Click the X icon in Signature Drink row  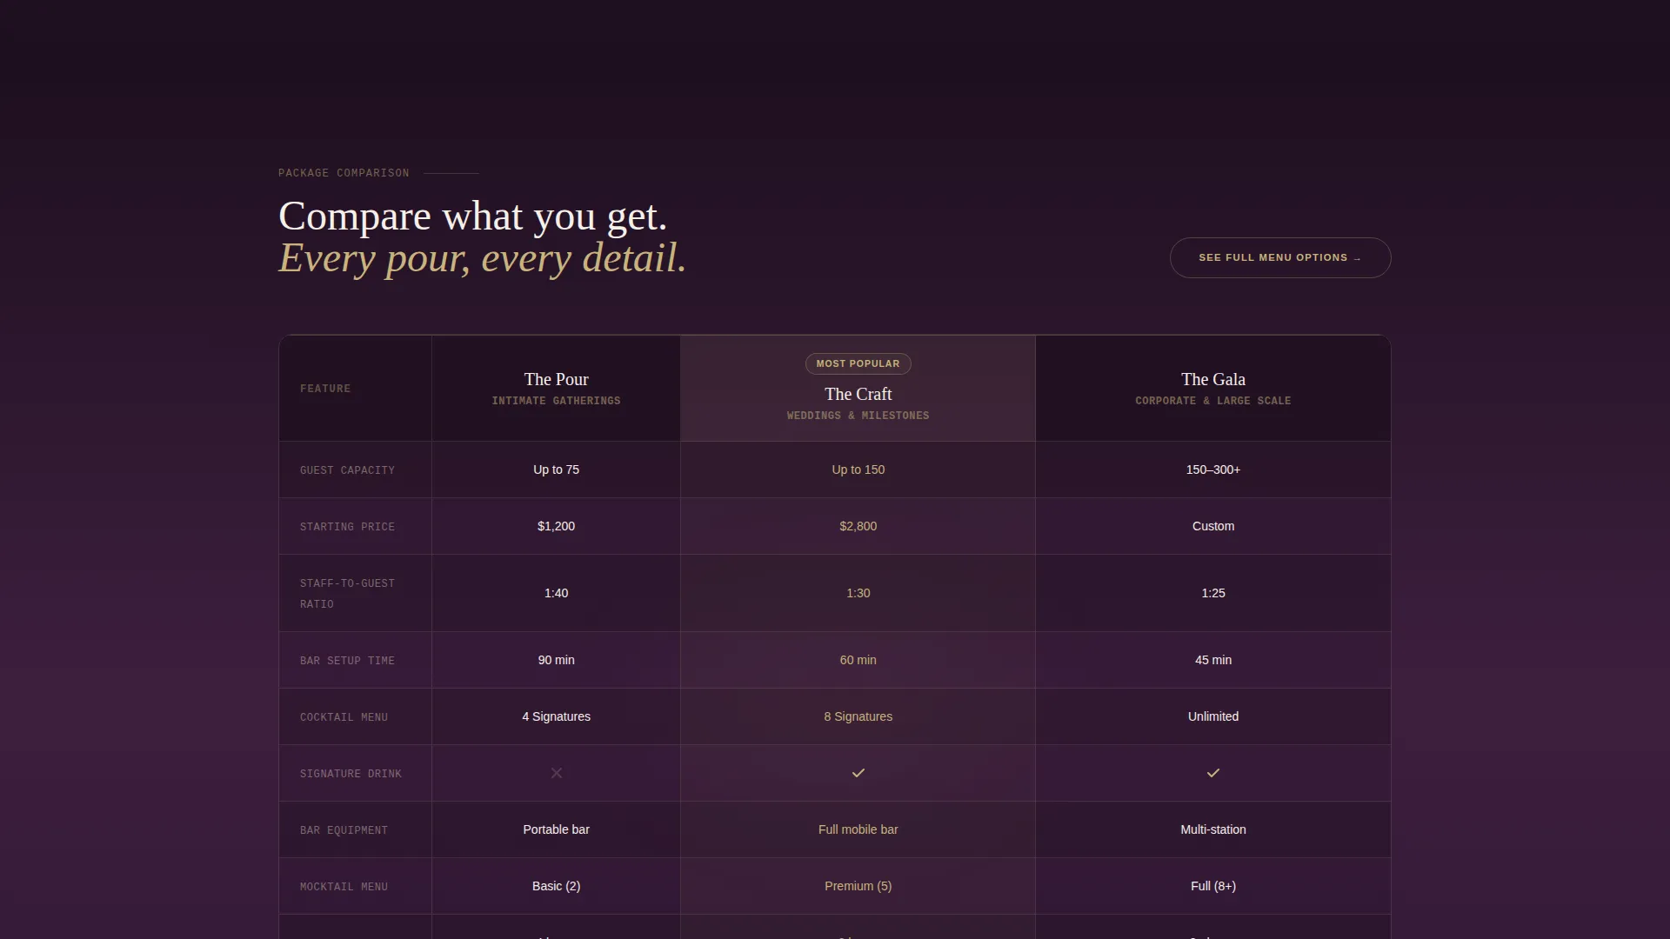click(557, 773)
